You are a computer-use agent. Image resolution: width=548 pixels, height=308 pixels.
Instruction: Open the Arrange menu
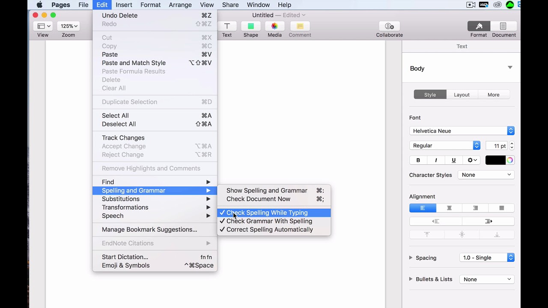[x=180, y=5]
